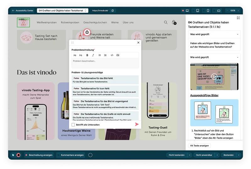
Task: Click the bug marker pin on the page
Action: point(87,32)
